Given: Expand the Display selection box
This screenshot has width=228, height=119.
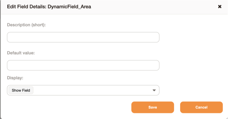Looking at the screenshot, I should point(83,90).
